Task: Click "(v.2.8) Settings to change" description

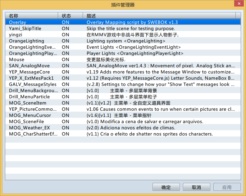Action: click(161, 84)
